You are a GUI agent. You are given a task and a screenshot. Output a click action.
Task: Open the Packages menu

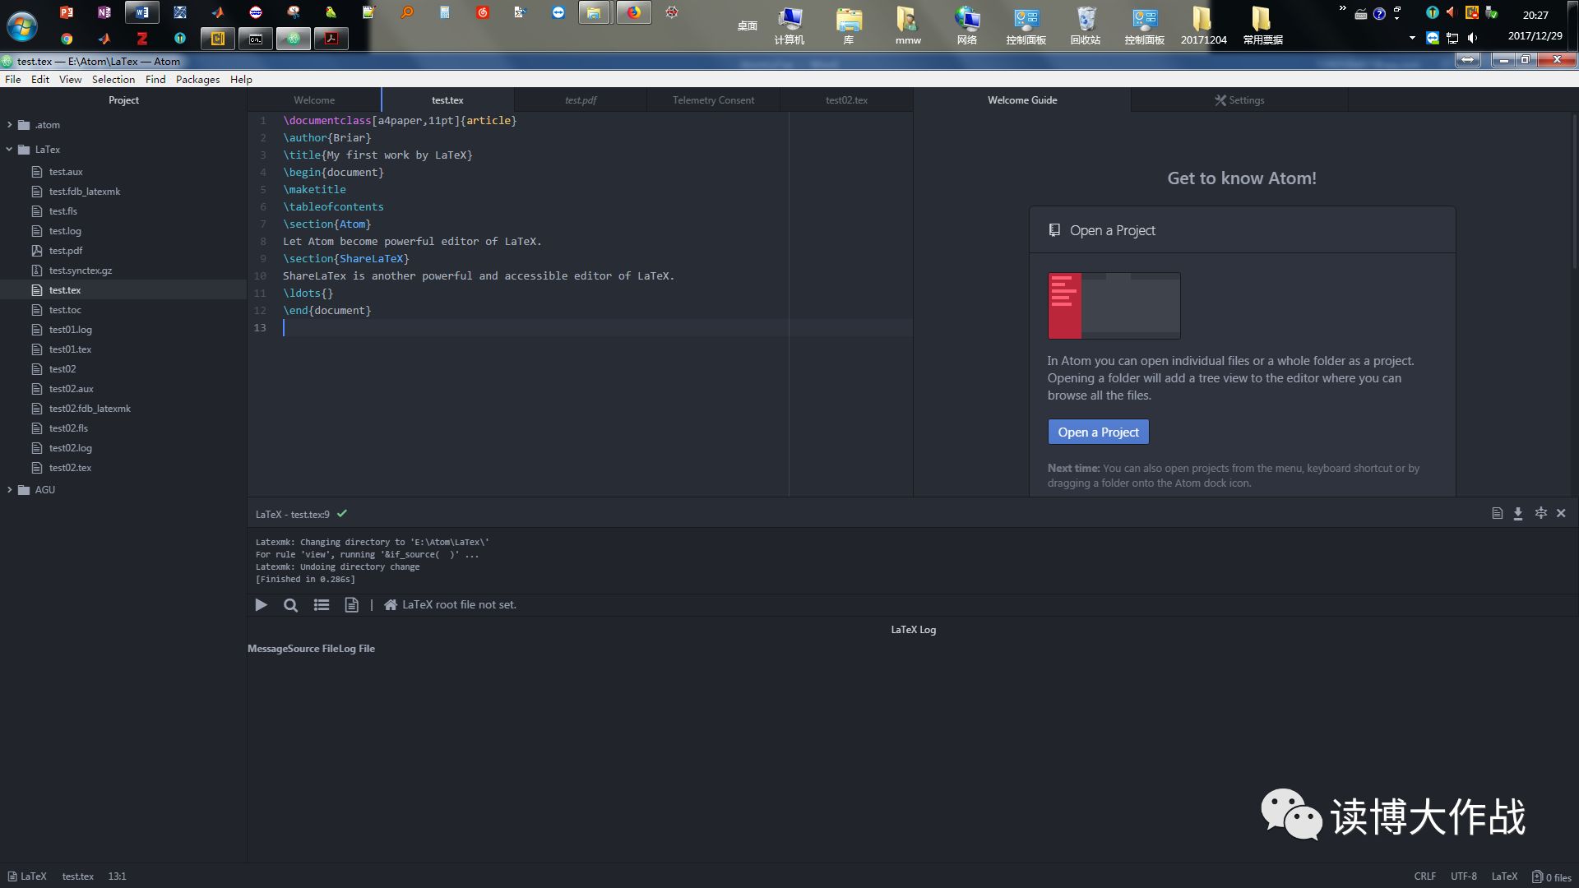(198, 80)
